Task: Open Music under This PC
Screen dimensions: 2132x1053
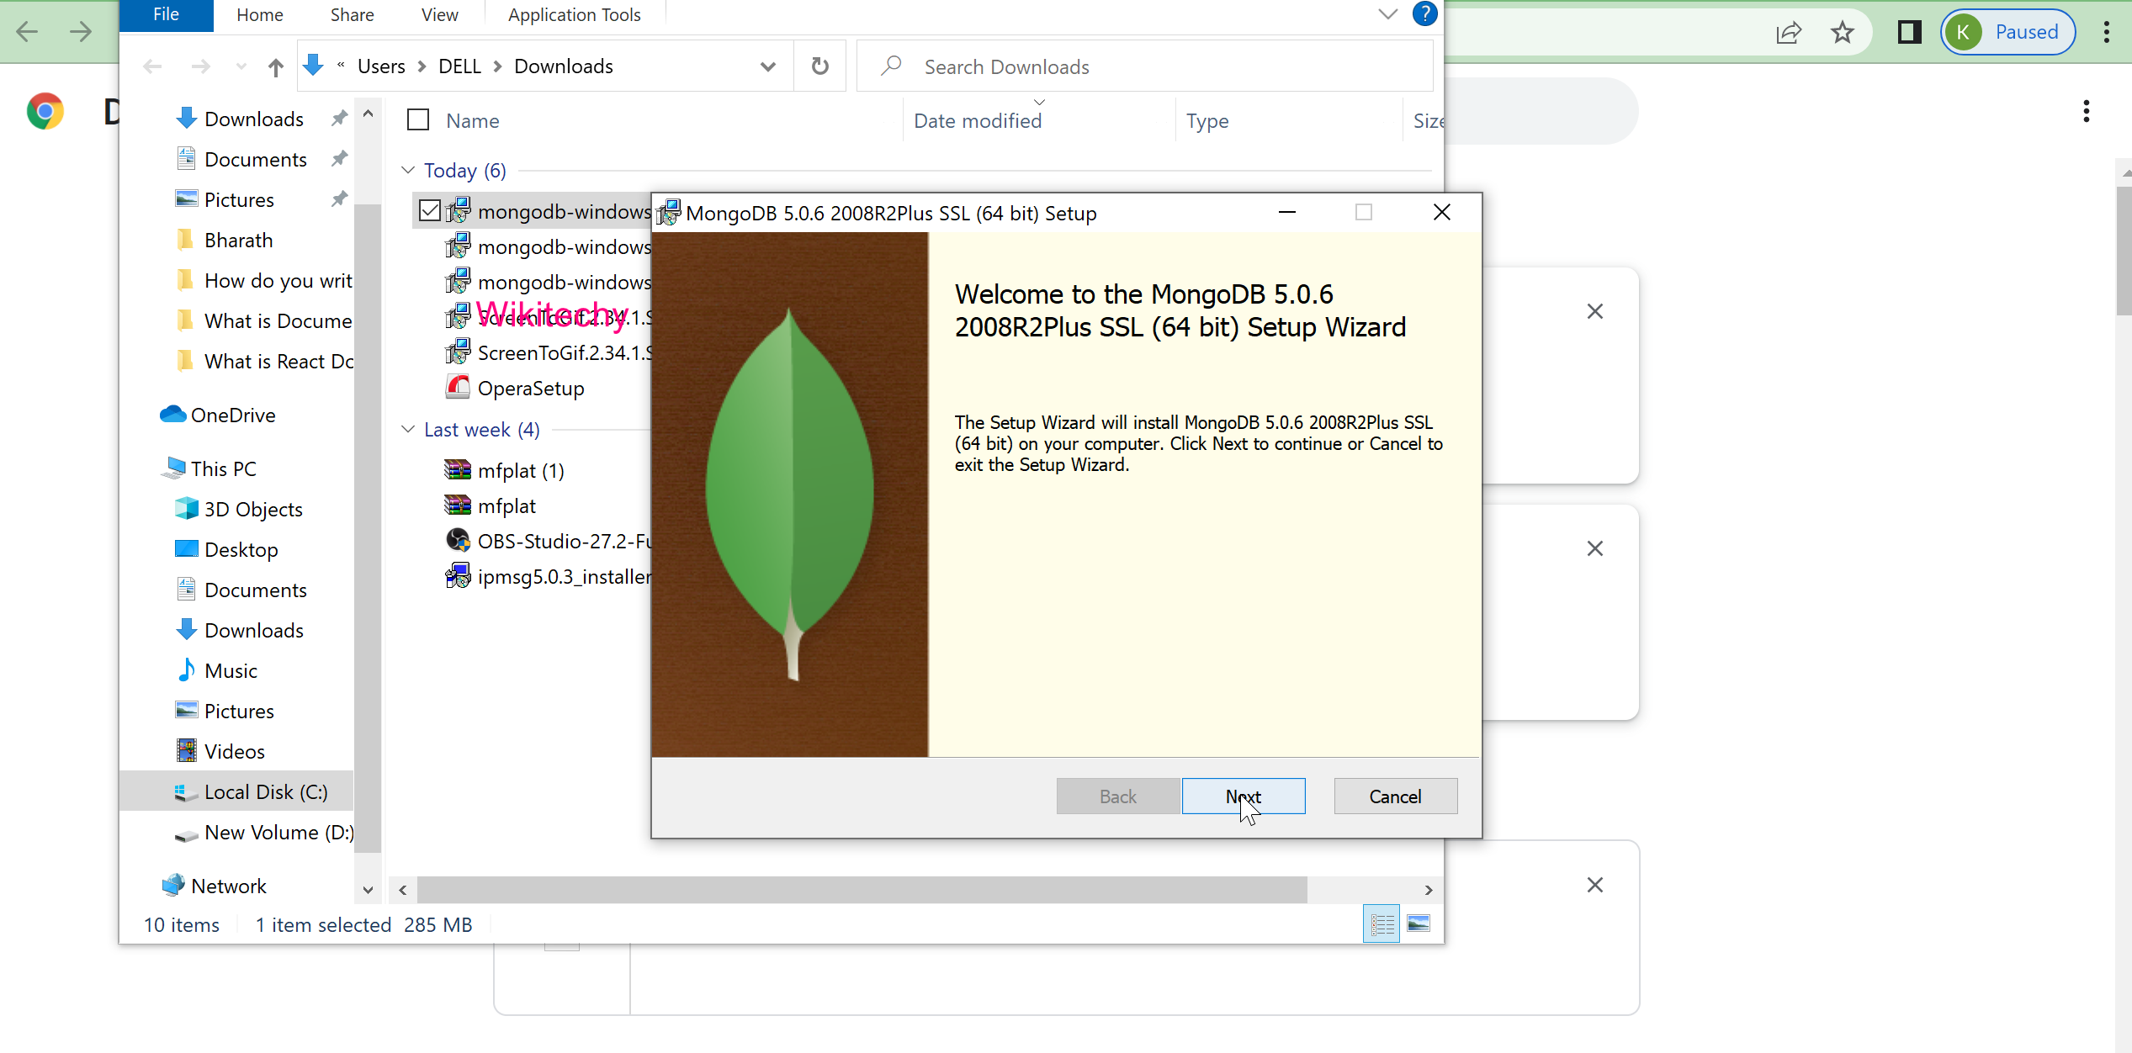Action: (231, 670)
